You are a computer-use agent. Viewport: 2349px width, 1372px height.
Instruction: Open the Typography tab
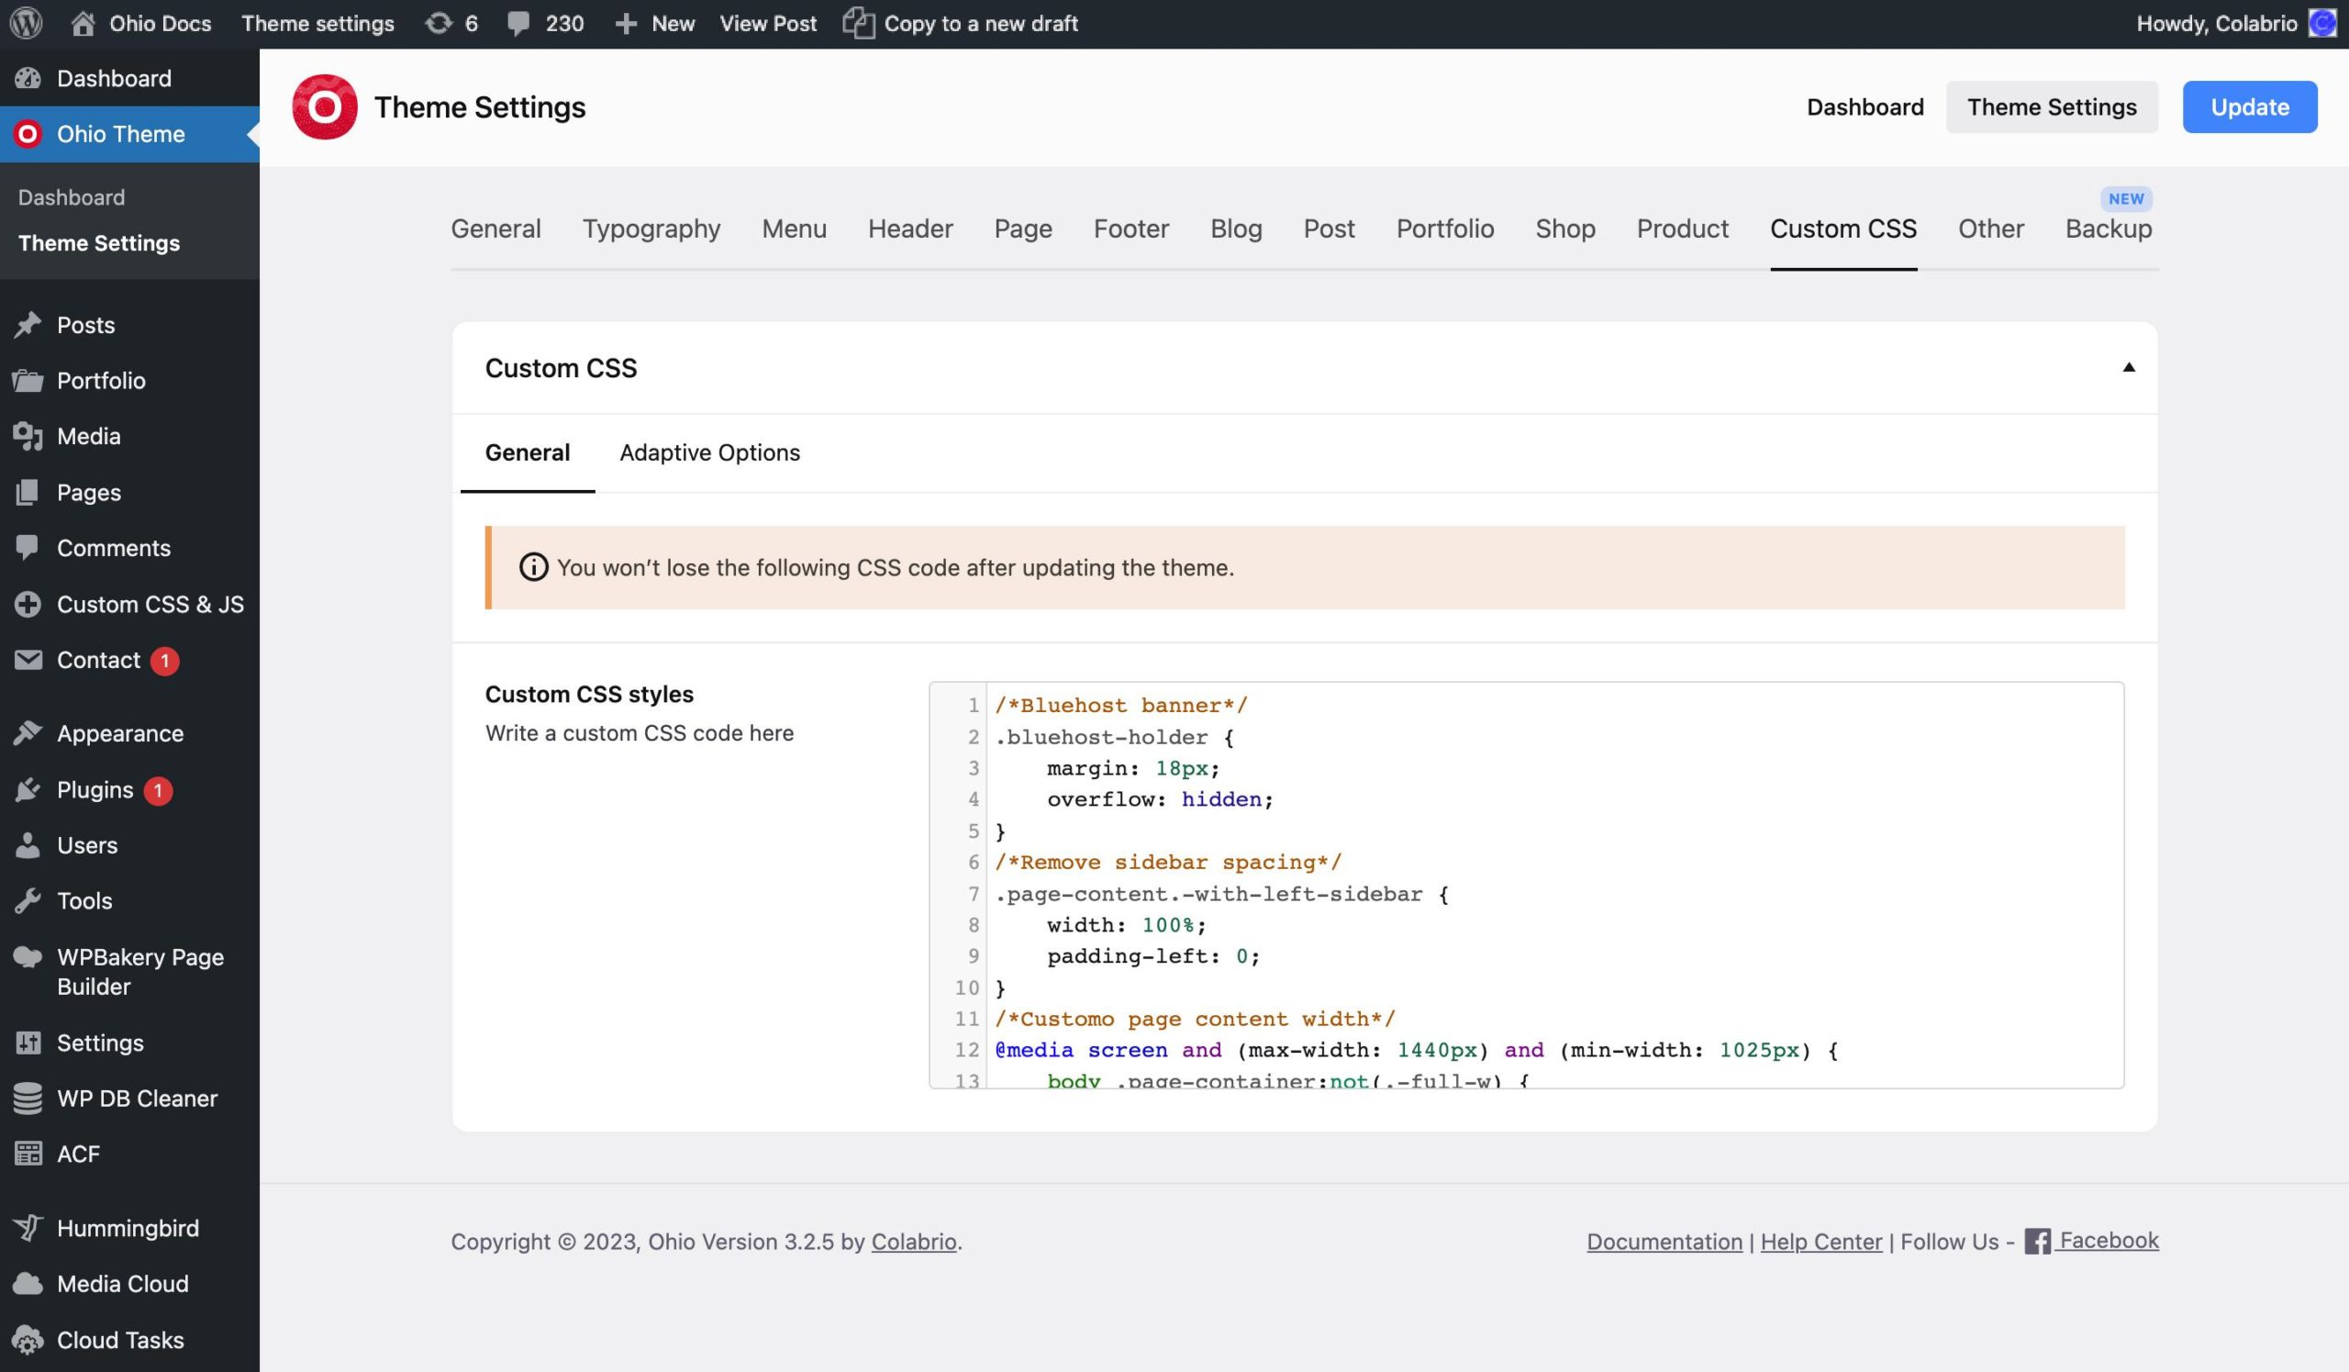[x=651, y=229]
